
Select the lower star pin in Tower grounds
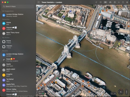[64, 17]
